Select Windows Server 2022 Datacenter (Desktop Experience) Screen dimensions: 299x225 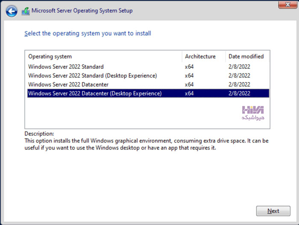click(x=148, y=94)
